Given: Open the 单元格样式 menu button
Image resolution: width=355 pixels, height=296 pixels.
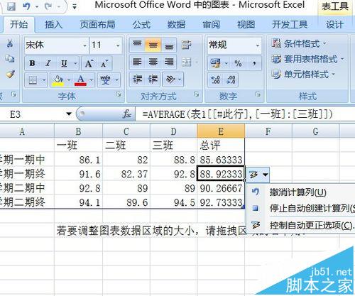Looking at the screenshot, I should click(x=304, y=75).
